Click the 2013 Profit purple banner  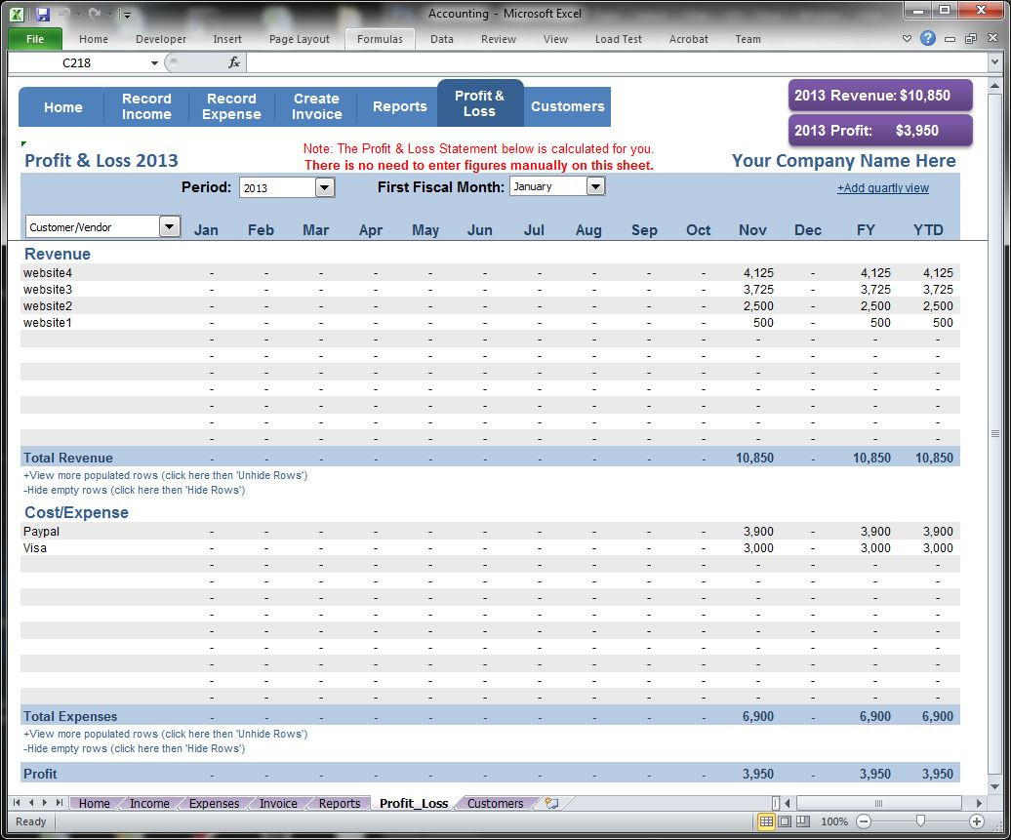(880, 130)
